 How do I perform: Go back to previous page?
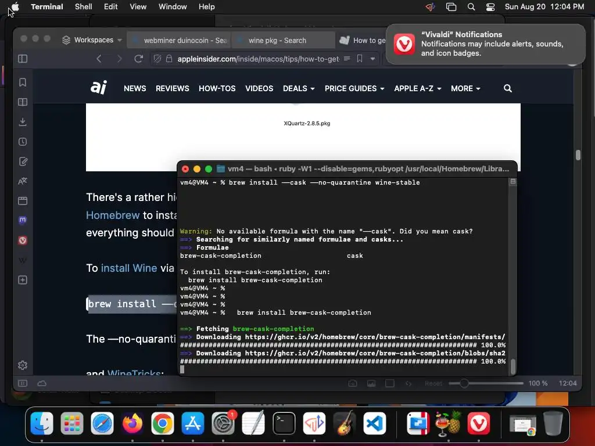[x=99, y=59]
